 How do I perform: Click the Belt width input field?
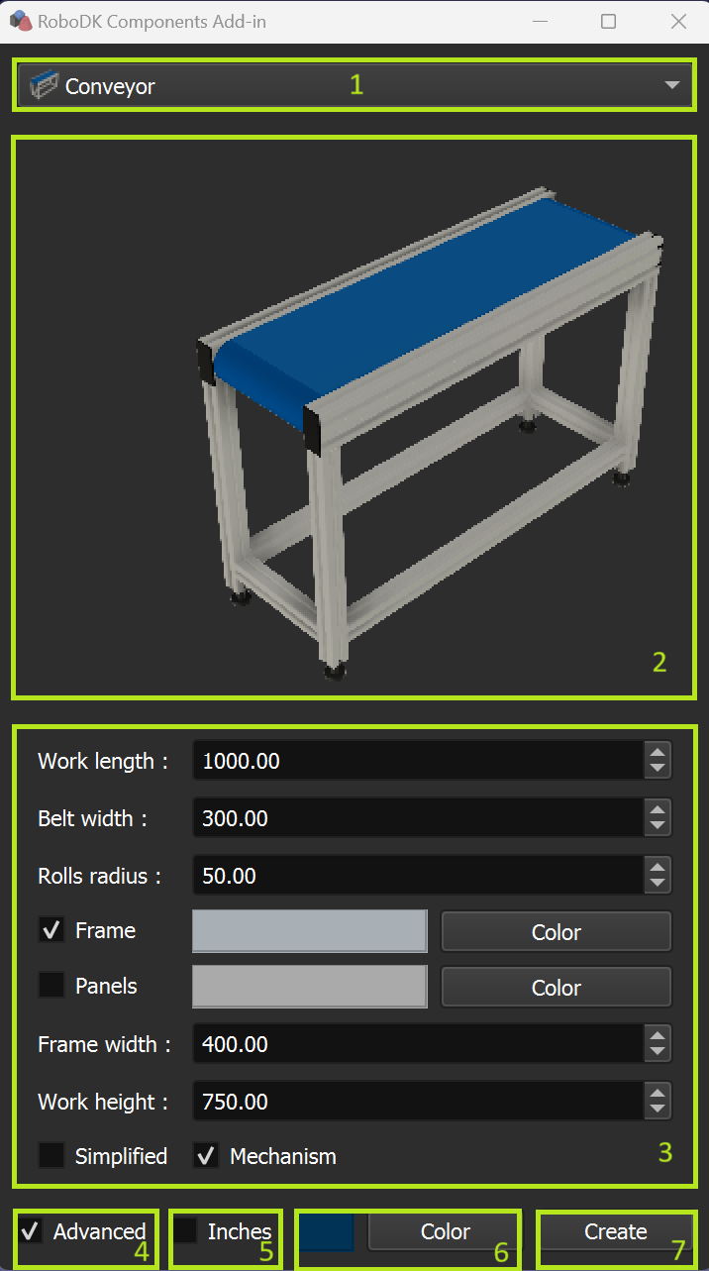click(418, 818)
